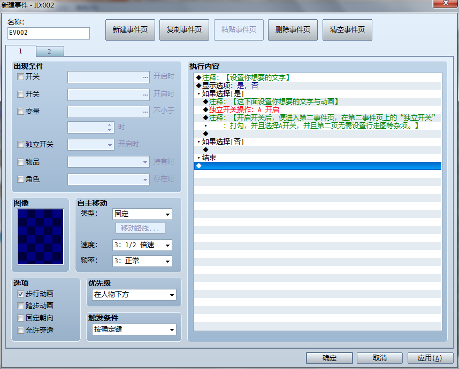Open the 角色 selection dropdown
459x369 pixels.
tap(109, 179)
